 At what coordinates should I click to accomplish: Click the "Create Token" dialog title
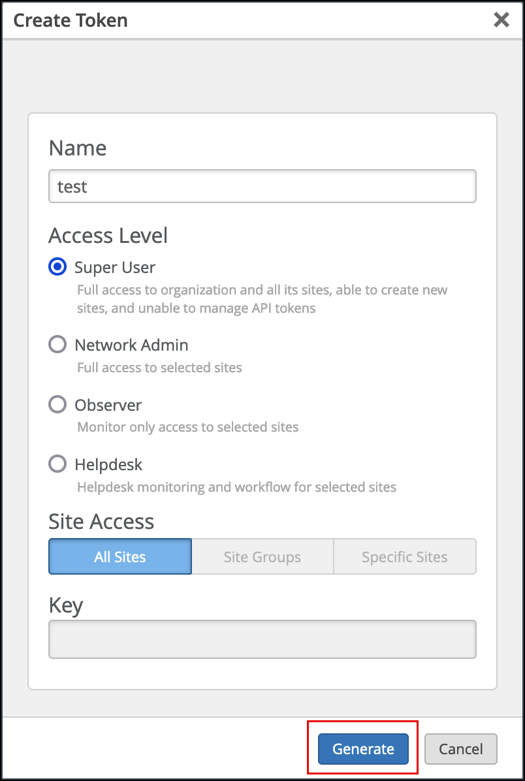pyautogui.click(x=71, y=20)
